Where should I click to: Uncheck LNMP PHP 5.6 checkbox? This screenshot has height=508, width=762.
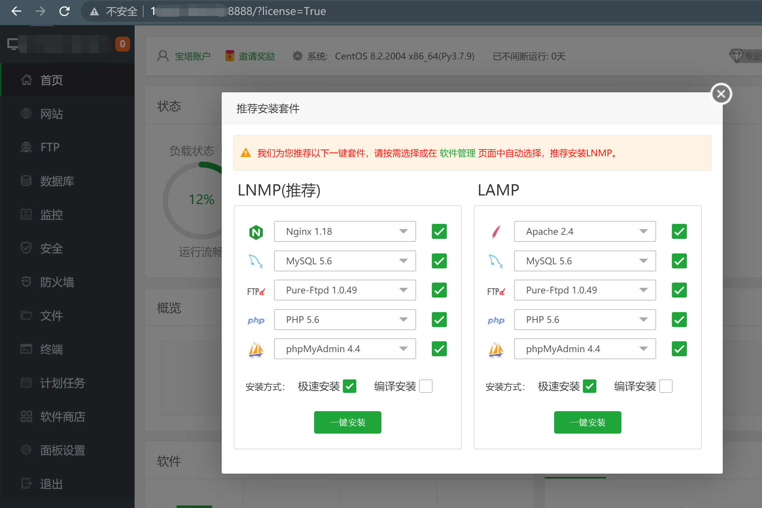point(439,320)
